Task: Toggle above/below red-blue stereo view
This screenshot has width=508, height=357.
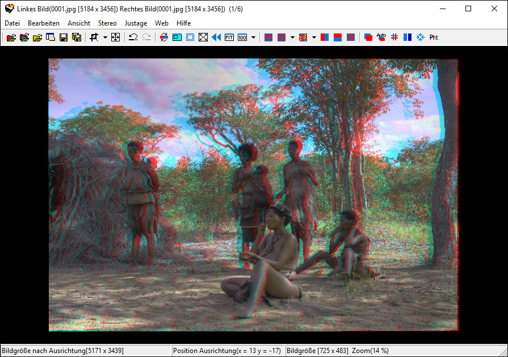Action: 338,37
